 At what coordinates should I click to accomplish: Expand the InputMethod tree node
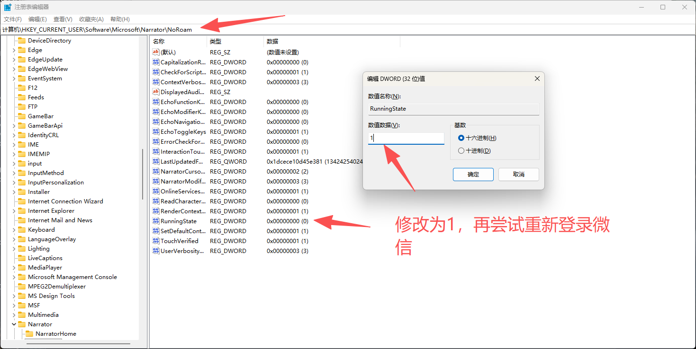click(14, 173)
